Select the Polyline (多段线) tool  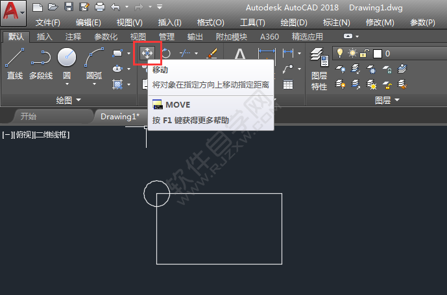point(41,64)
